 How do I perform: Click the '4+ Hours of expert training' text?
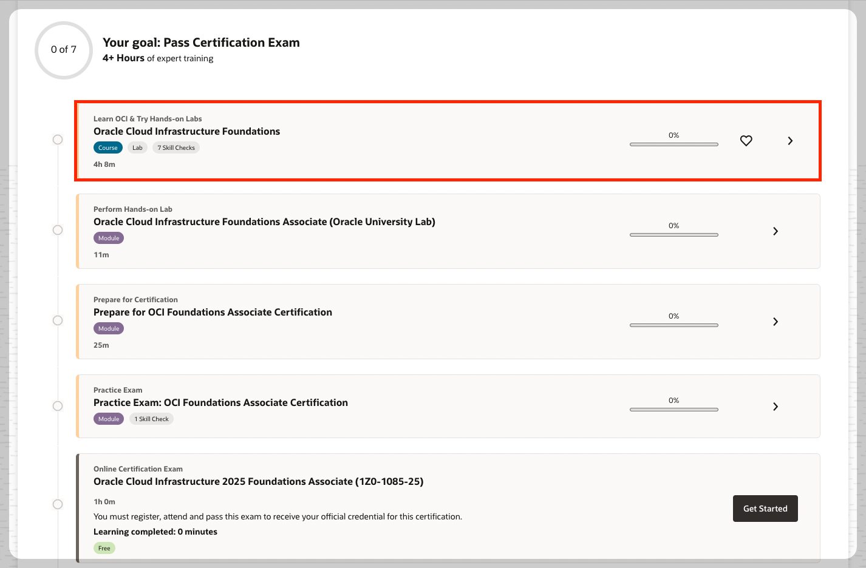pyautogui.click(x=158, y=58)
